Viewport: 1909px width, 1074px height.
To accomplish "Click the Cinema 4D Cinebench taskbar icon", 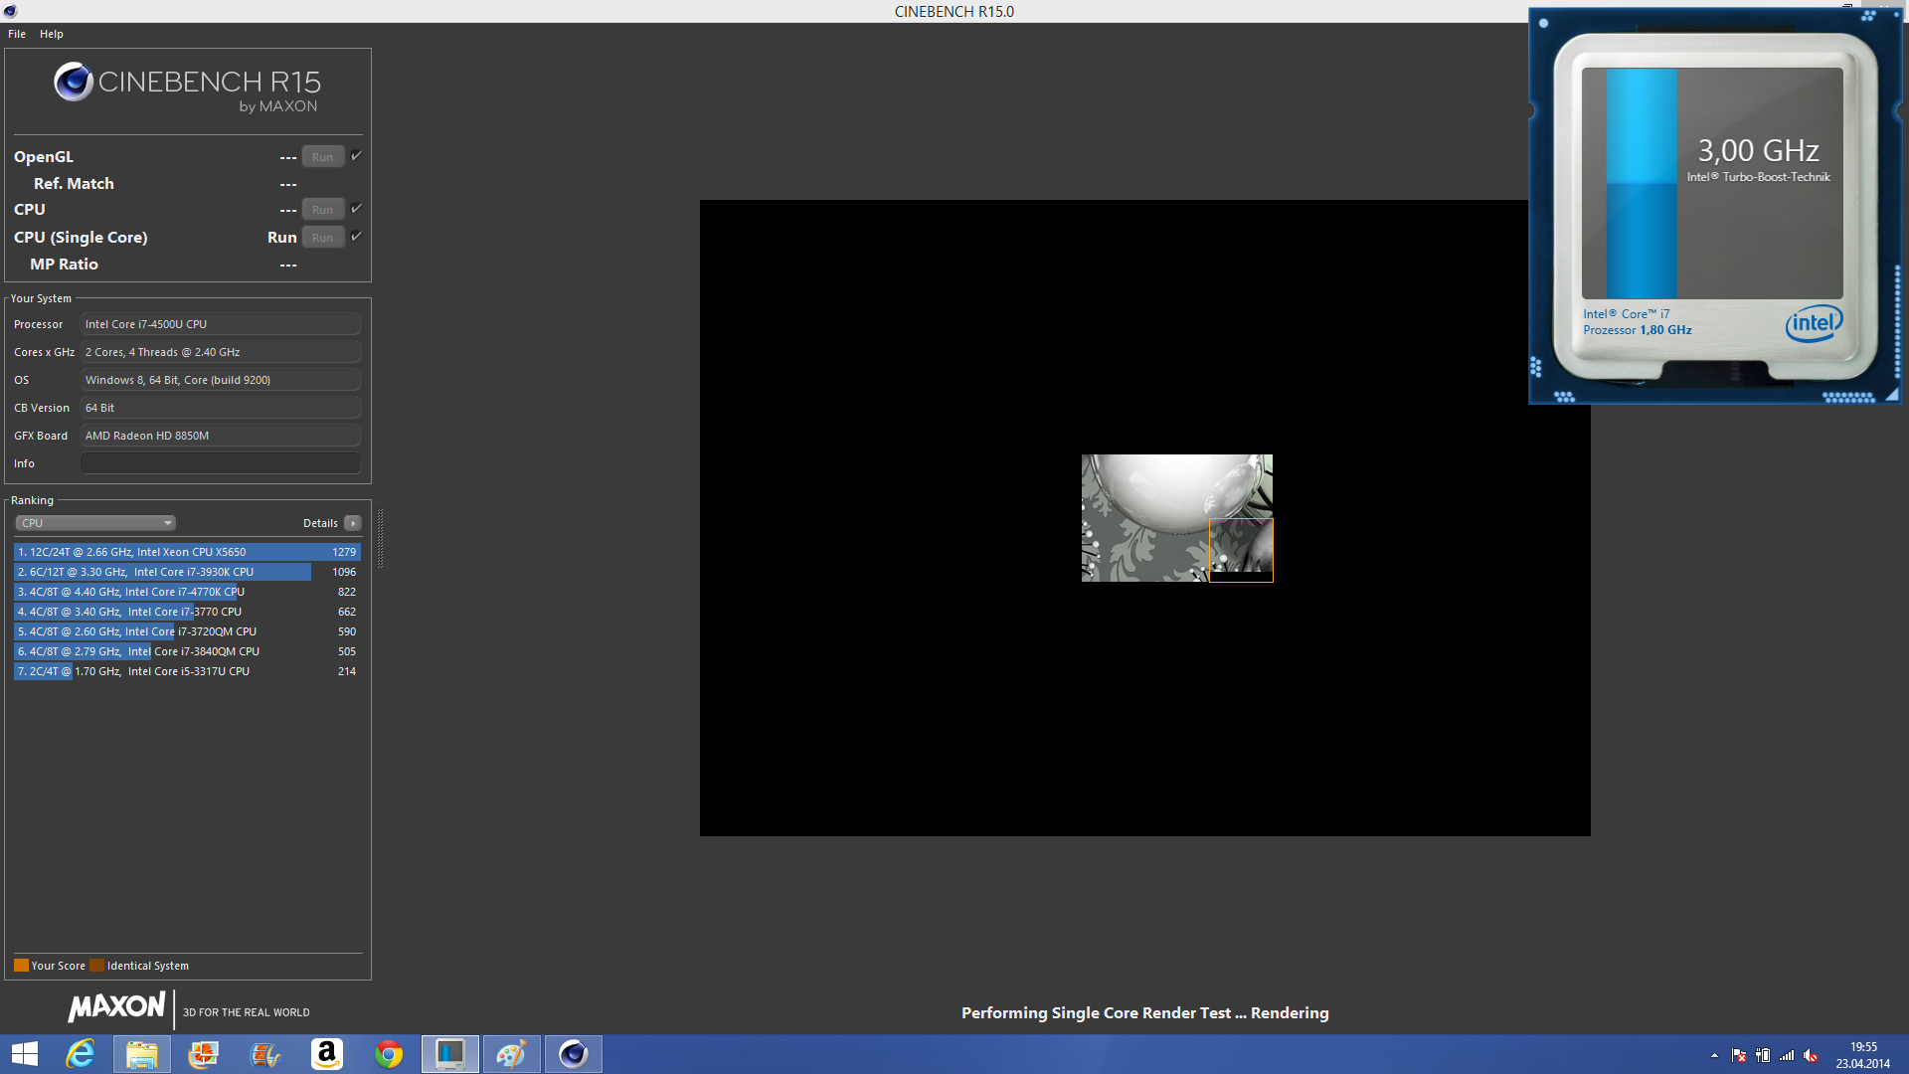I will click(x=574, y=1054).
